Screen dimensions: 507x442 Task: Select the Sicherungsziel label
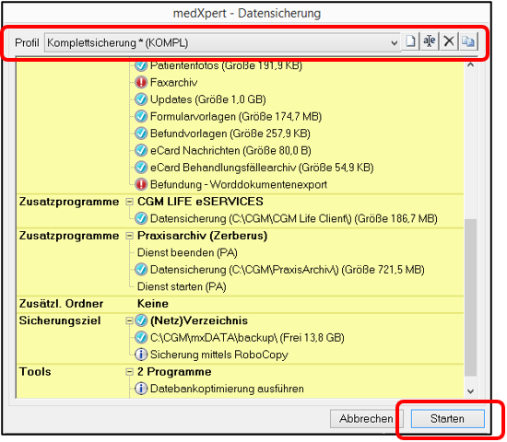pyautogui.click(x=60, y=320)
